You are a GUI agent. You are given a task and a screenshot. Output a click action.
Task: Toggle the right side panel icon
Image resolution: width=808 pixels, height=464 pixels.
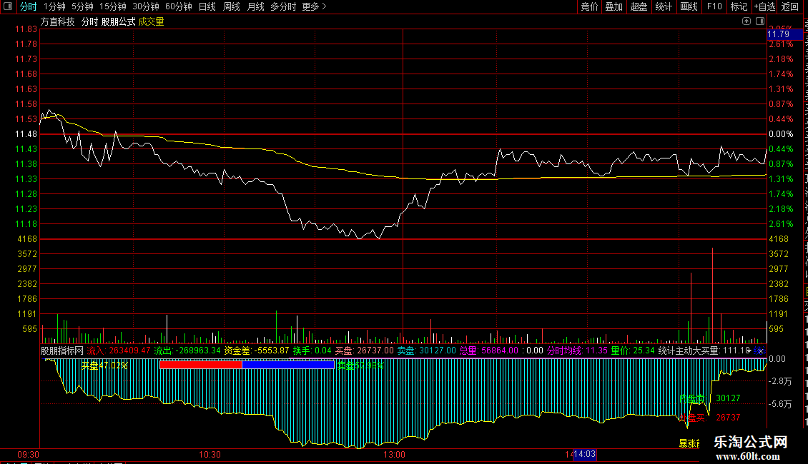(760, 21)
